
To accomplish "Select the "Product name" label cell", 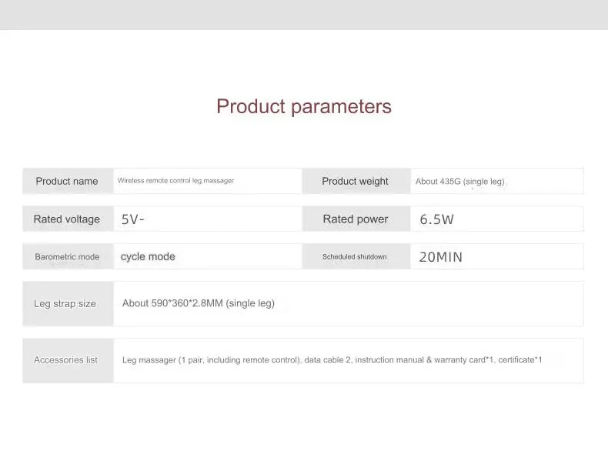I will (x=67, y=181).
